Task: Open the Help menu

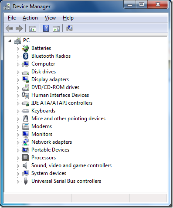Action: tap(68, 18)
